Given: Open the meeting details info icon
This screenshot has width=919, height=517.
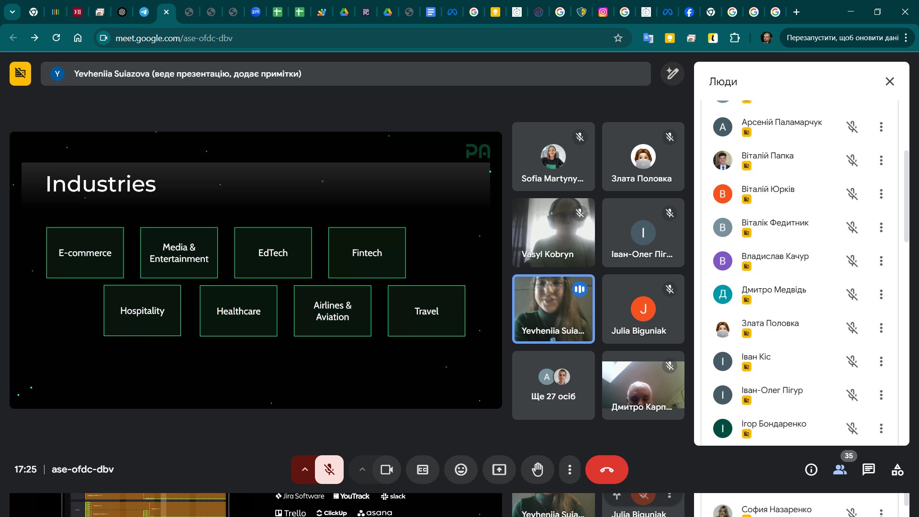Looking at the screenshot, I should 811,470.
